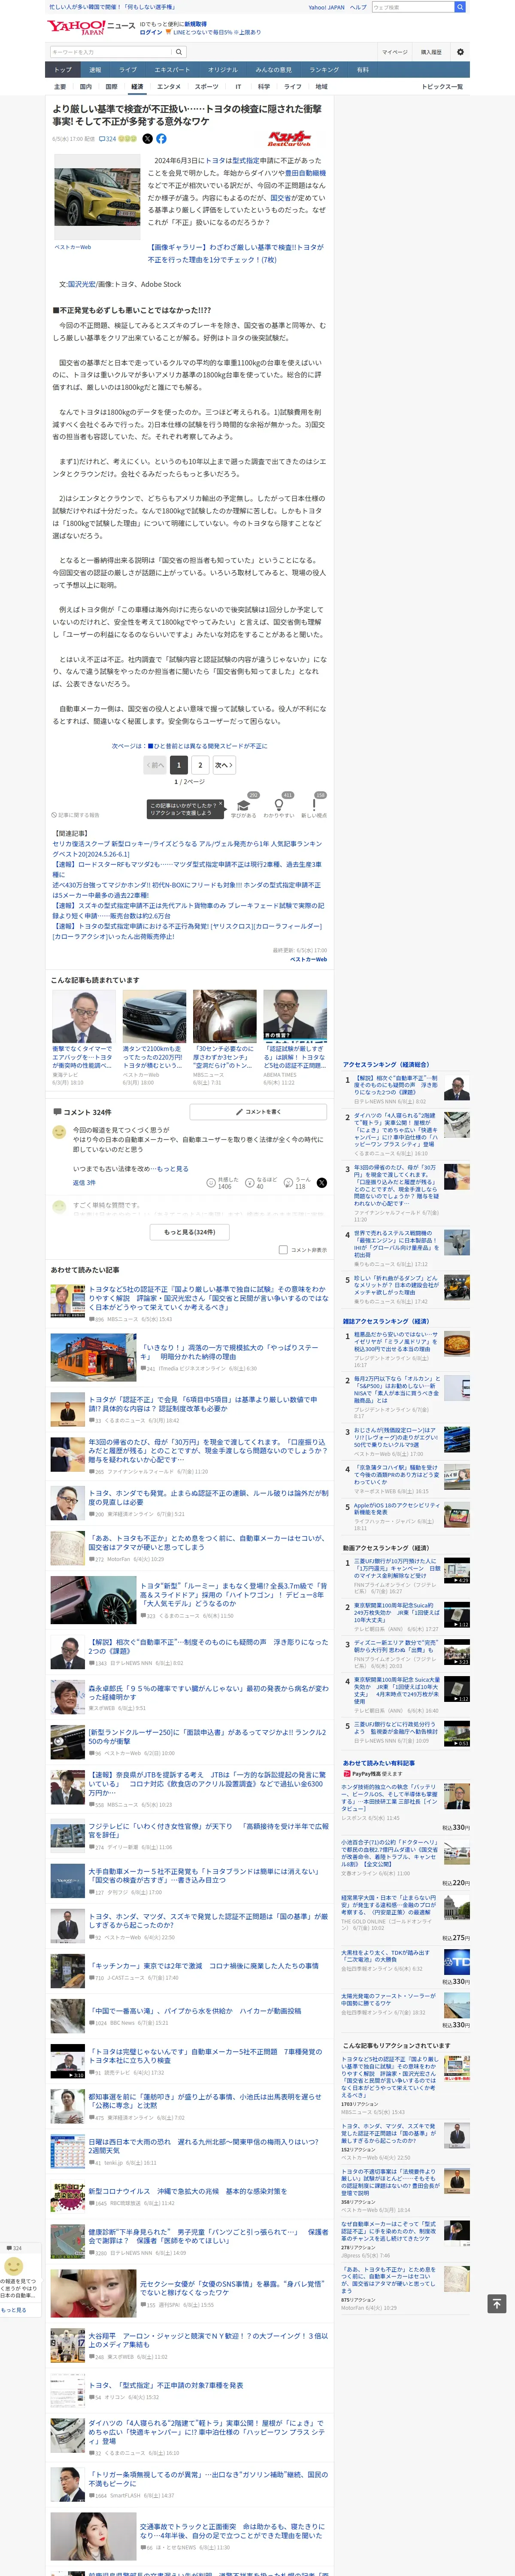Select the 経済 category tab
This screenshot has height=2576, width=515.
[x=137, y=87]
